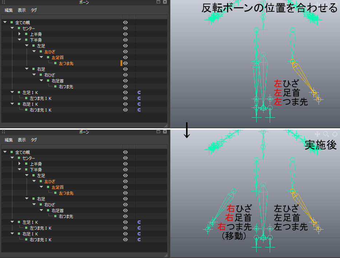The width and height of the screenshot is (340, 258).
Task: Toggle visibility of 左足ＩＫ in upper panel
Action: [x=125, y=93]
